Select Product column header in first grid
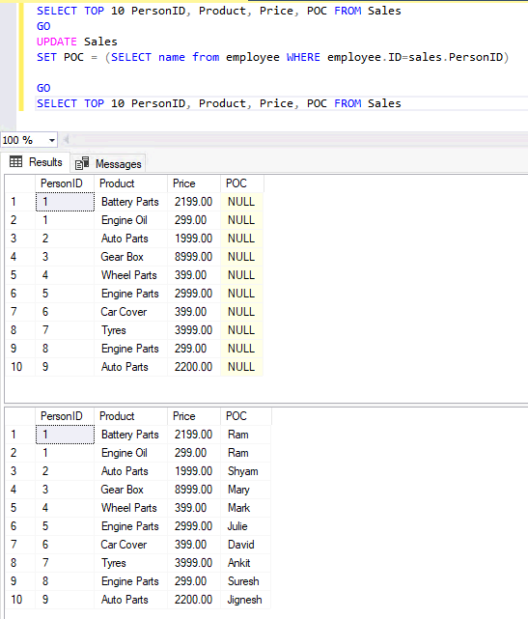This screenshot has width=528, height=619. point(130,183)
